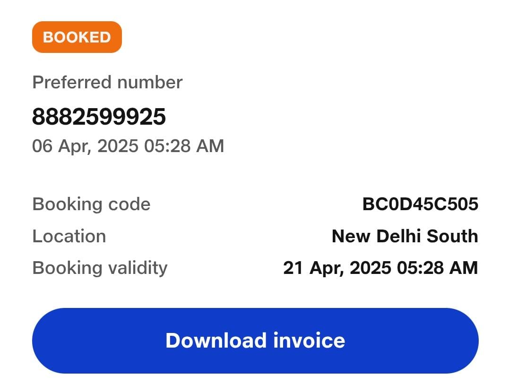The width and height of the screenshot is (509, 392).
Task: Click the word Download on the blue button
Action: pyautogui.click(x=216, y=341)
